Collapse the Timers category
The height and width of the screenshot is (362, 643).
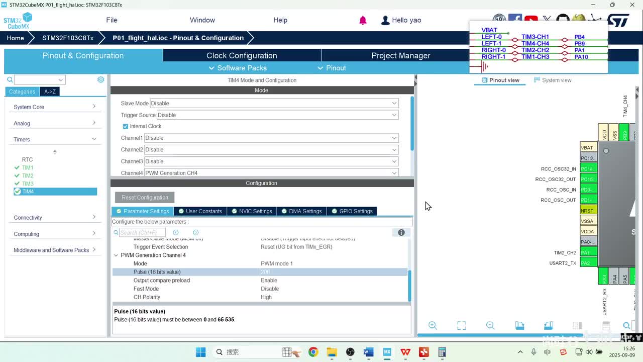[x=55, y=139]
